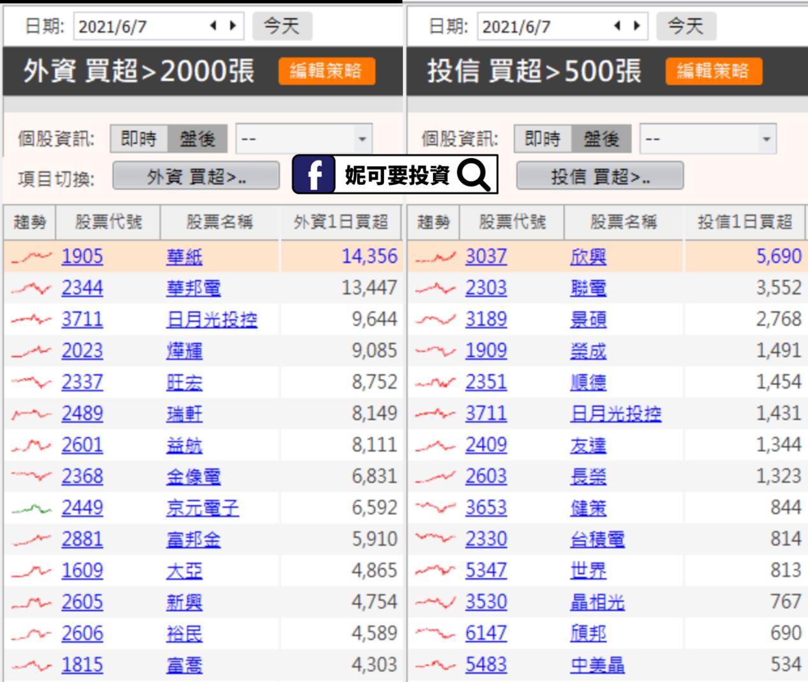Open 景碩 stock name link
Screen dimensions: 808x682
click(x=588, y=319)
